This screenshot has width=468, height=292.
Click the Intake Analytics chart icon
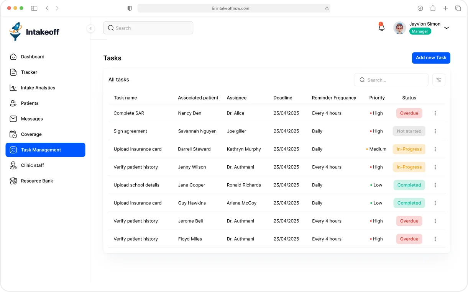point(13,88)
